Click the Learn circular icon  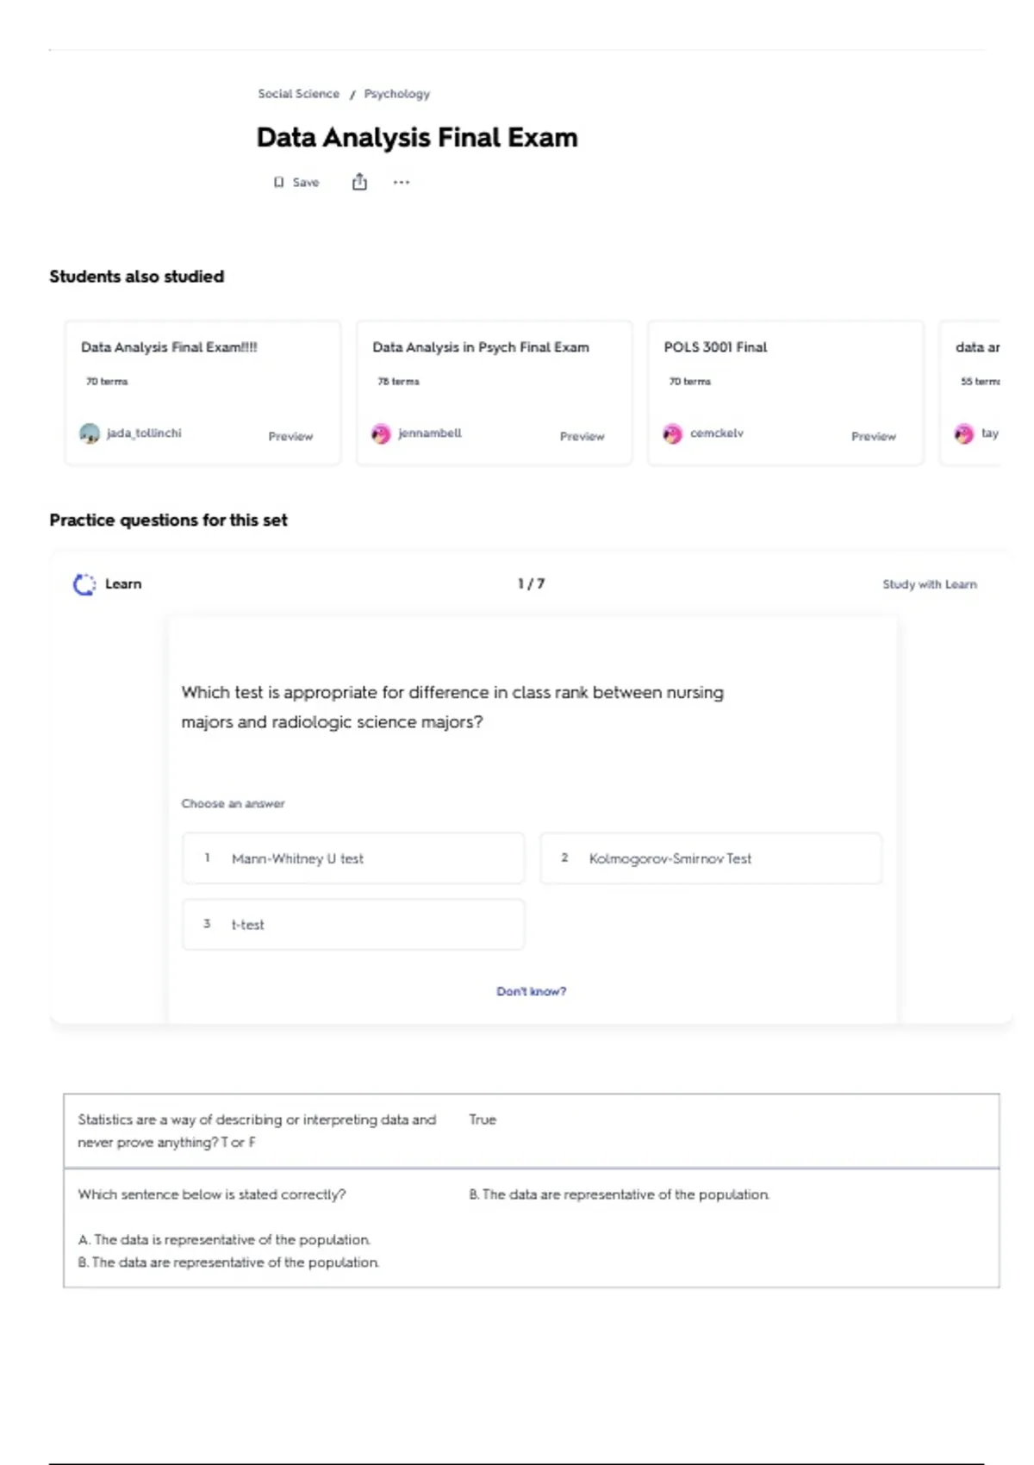point(84,584)
